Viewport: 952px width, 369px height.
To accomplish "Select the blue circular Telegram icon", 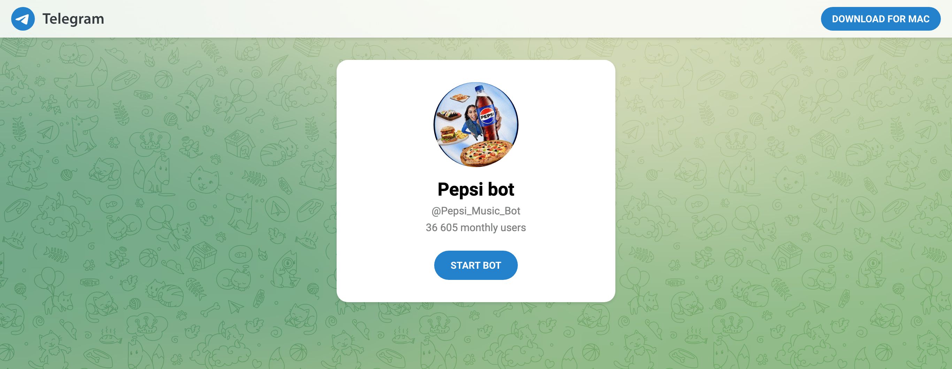I will click(22, 18).
